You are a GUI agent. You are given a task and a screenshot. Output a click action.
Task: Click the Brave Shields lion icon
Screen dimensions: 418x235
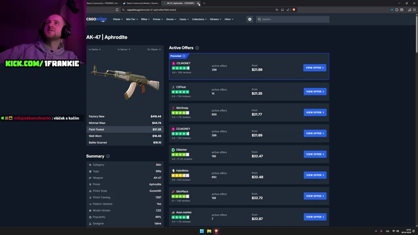[x=294, y=10]
